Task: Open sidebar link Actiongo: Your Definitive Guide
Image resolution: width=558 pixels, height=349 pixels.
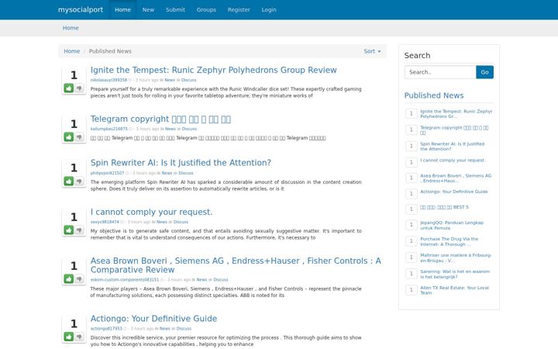Action: [x=453, y=192]
